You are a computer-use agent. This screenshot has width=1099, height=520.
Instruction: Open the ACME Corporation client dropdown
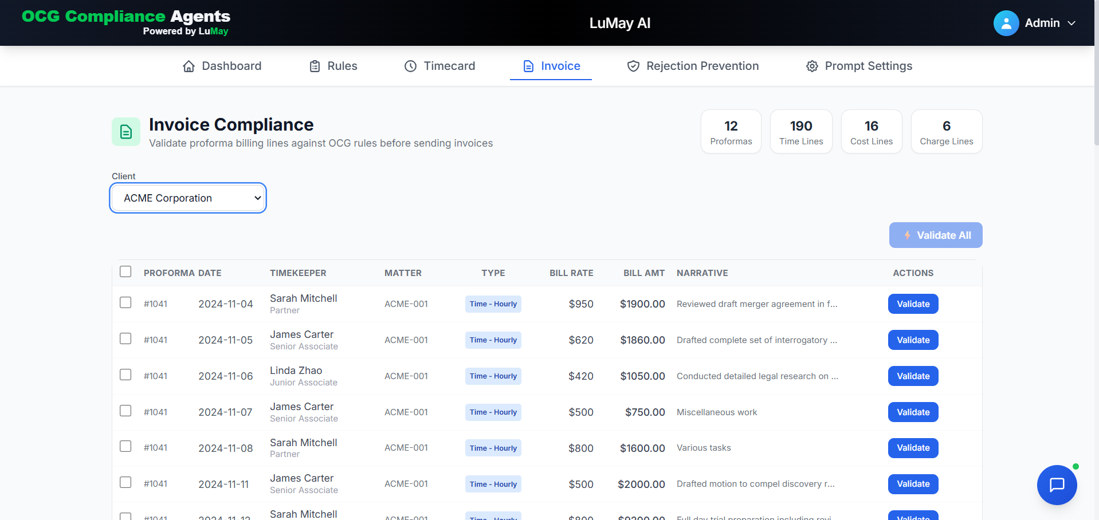188,198
